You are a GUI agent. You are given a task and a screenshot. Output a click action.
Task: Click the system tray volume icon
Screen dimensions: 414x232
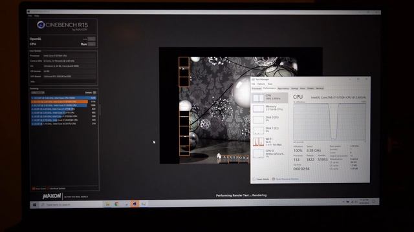pos(356,202)
